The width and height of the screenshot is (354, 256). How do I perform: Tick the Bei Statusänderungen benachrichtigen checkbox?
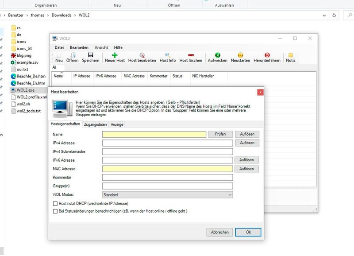coord(55,211)
